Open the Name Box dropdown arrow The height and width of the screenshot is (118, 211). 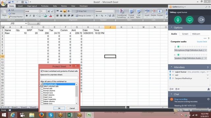(x=26, y=23)
